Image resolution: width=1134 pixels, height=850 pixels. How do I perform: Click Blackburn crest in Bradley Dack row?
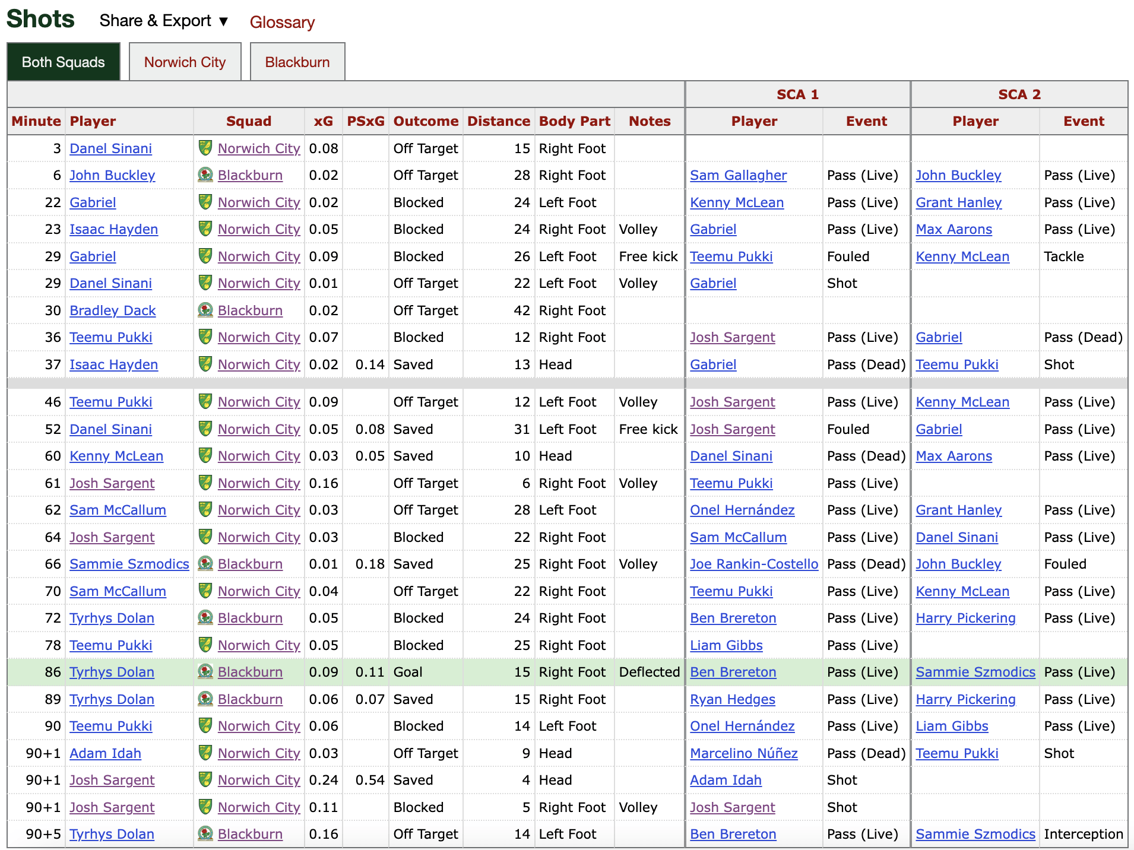pos(205,310)
